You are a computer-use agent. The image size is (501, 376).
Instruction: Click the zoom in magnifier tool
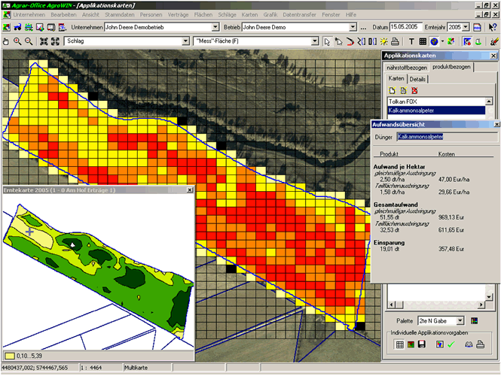pos(17,41)
